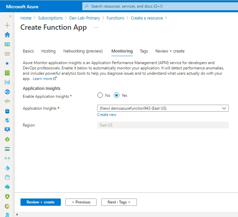
Task: Focus the Search resources, services, and docs field
Action: click(160, 6)
